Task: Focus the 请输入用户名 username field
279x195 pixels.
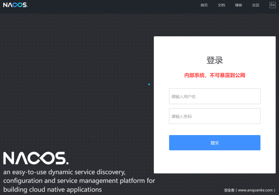Action: click(215, 96)
